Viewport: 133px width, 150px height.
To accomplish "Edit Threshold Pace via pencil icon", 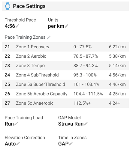I will click(17, 26).
